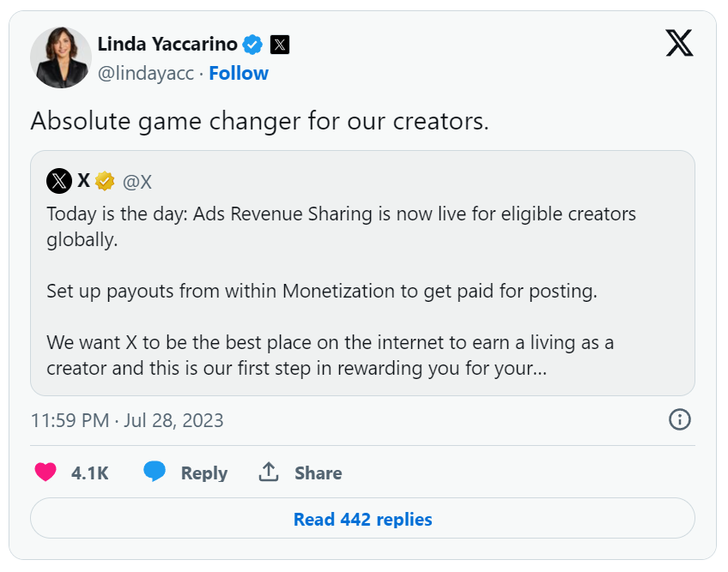Screen dimensions: 728x572
Task: Click the info circle icon
Action: pyautogui.click(x=680, y=419)
